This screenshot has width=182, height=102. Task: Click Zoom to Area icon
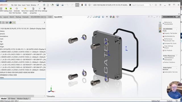pyautogui.click(x=91, y=17)
